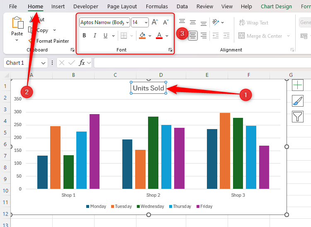The height and width of the screenshot is (227, 311).
Task: Click Increase Font Size icon
Action: (155, 22)
